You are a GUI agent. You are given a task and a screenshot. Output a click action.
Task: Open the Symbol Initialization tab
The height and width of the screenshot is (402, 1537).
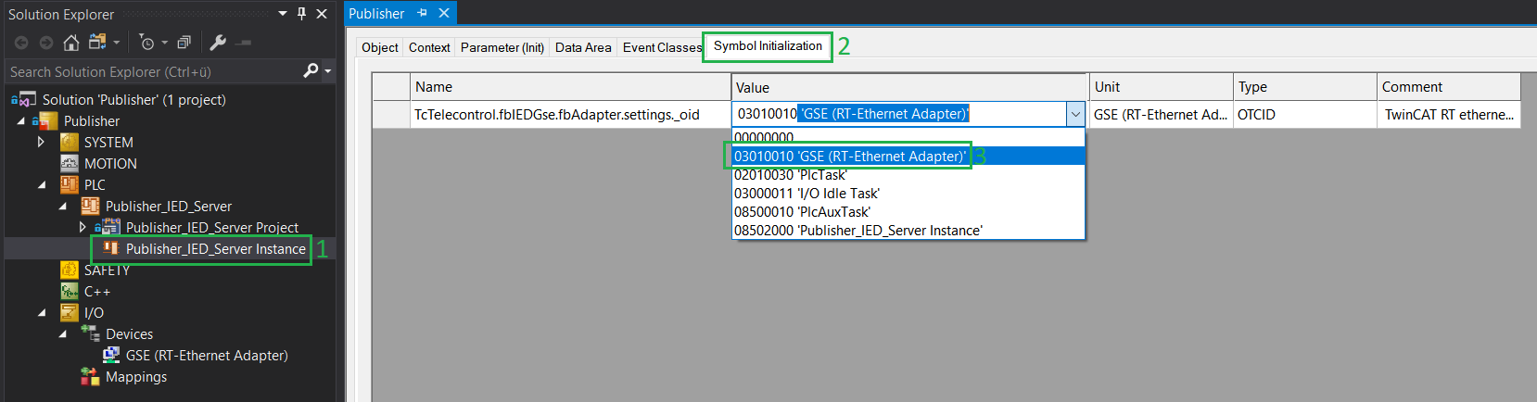tap(768, 46)
